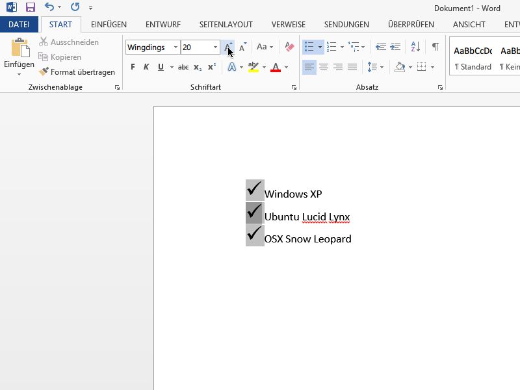Paste using the Einfügen clipboard icon
520x390 pixels.
(x=20, y=47)
